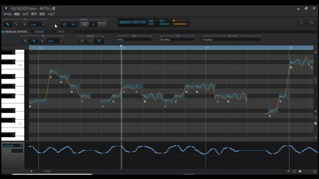Select the blue line tool in Musical Editor
This screenshot has width=319, height=179.
pyautogui.click(x=34, y=41)
